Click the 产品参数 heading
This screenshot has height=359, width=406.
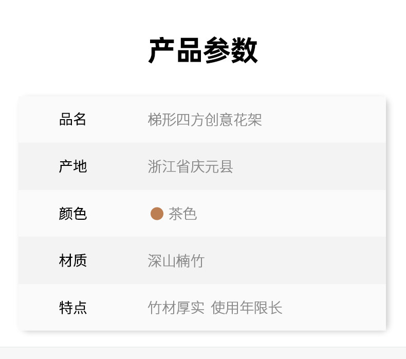pos(203,51)
